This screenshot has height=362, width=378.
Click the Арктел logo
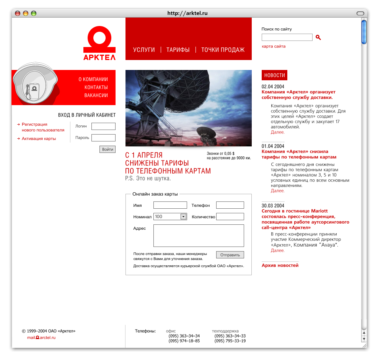click(99, 43)
